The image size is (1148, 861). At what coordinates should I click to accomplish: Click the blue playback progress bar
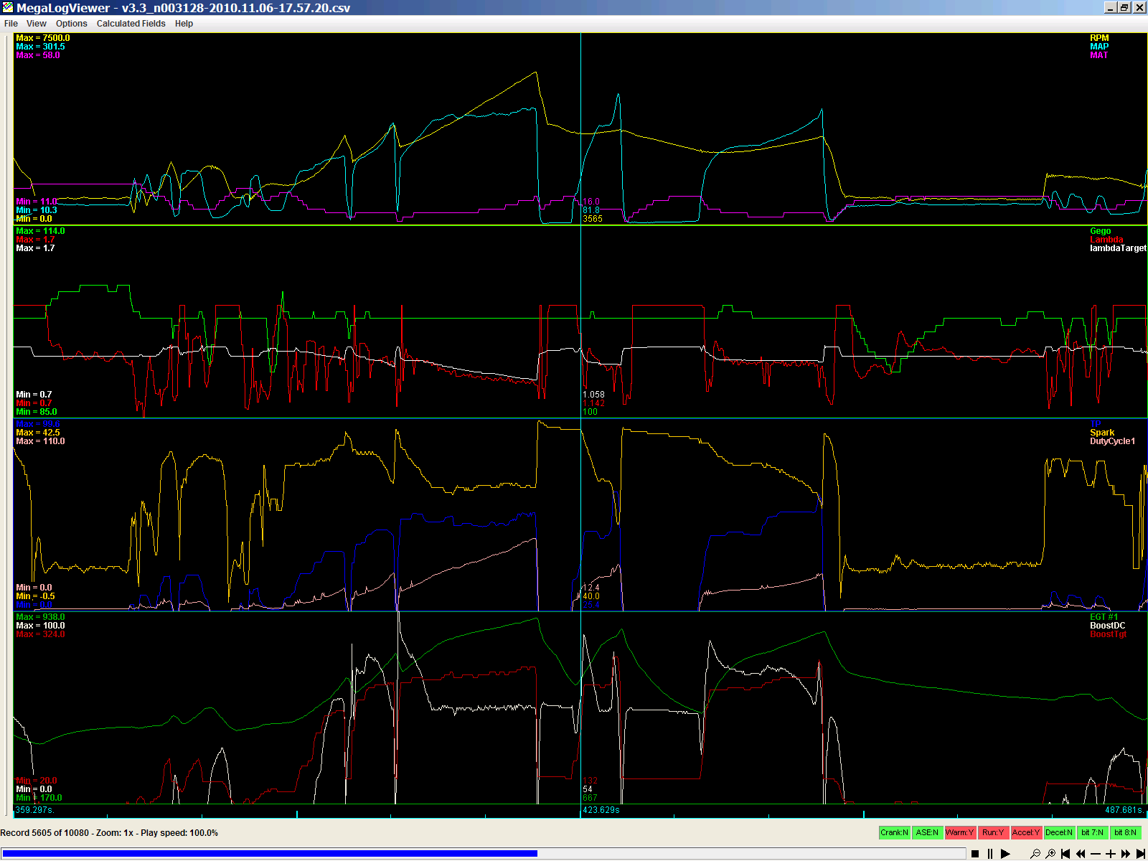point(269,853)
